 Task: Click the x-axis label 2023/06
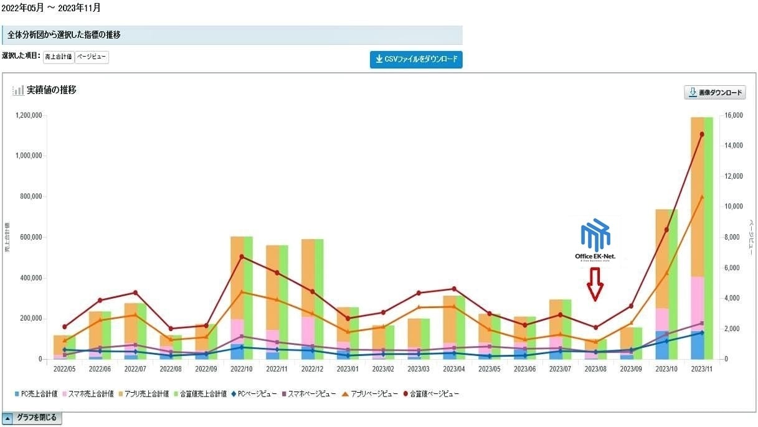tap(525, 369)
